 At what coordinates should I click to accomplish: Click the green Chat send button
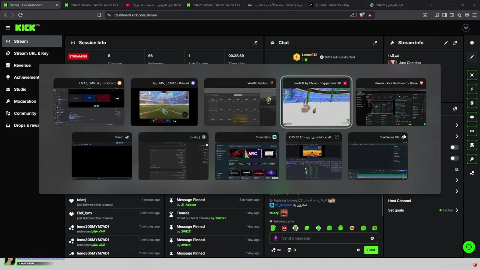pos(371,250)
